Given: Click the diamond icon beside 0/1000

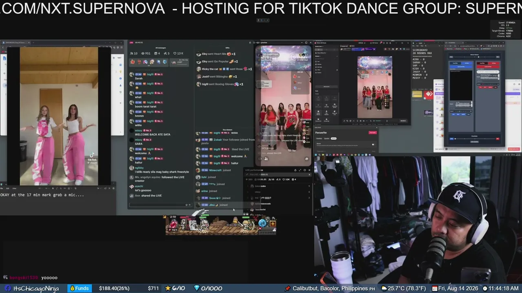Looking at the screenshot, I should tap(197, 288).
